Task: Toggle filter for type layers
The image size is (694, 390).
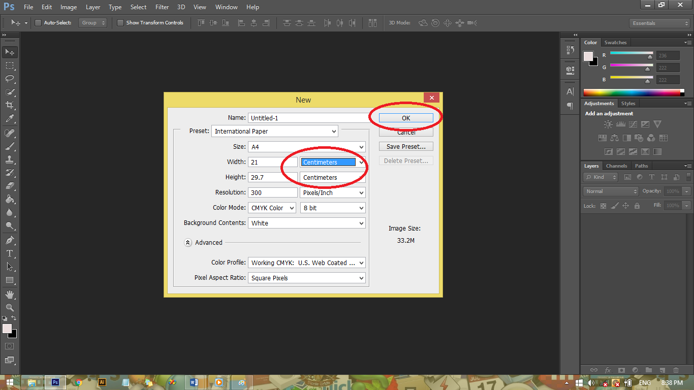Action: coord(652,177)
